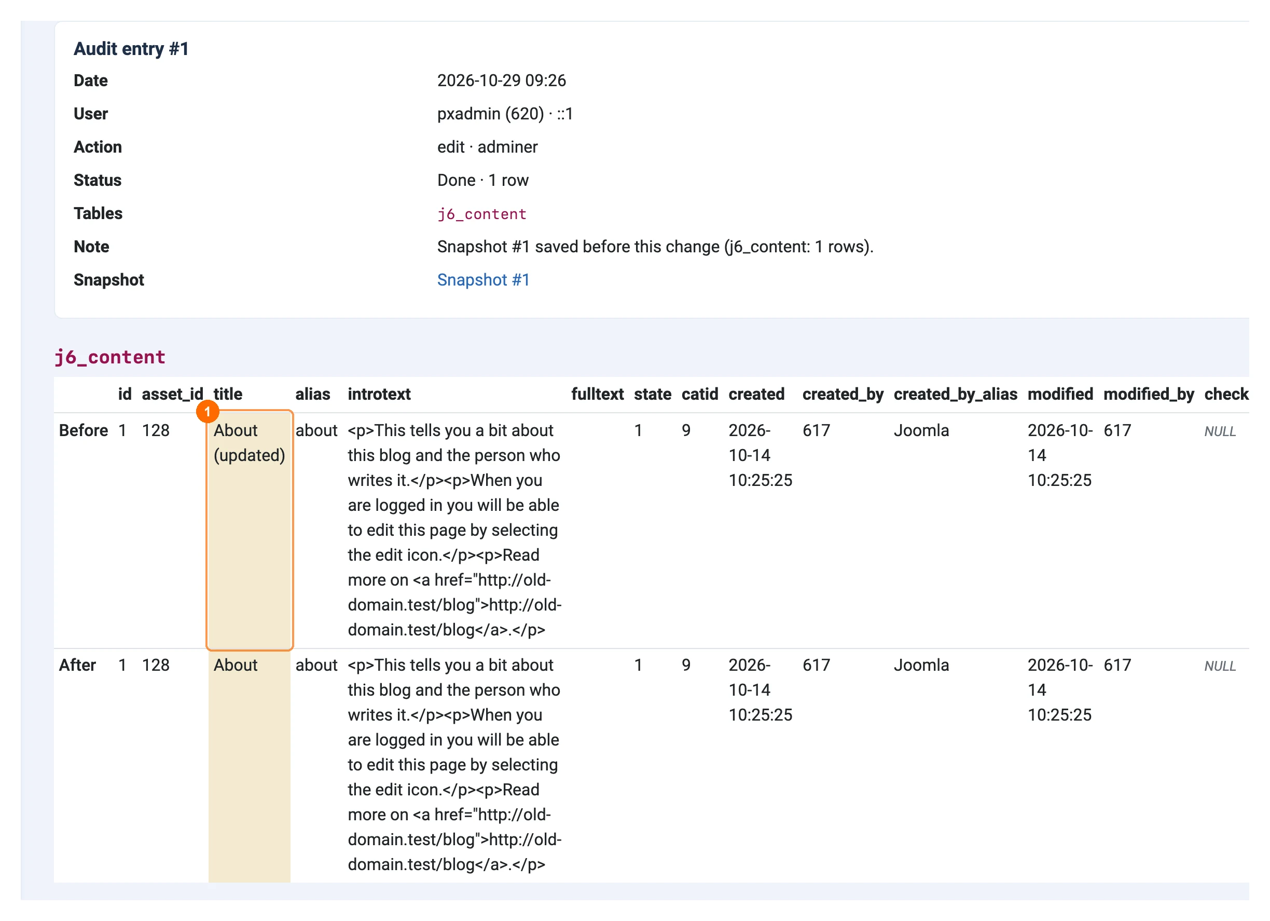Click the introtext column header
The width and height of the screenshot is (1270, 921).
pyautogui.click(x=379, y=394)
